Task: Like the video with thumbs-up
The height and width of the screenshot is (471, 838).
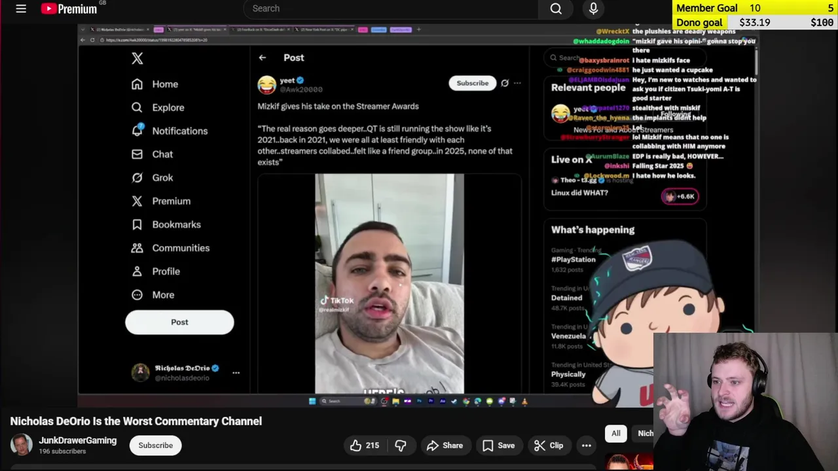Action: (365, 445)
